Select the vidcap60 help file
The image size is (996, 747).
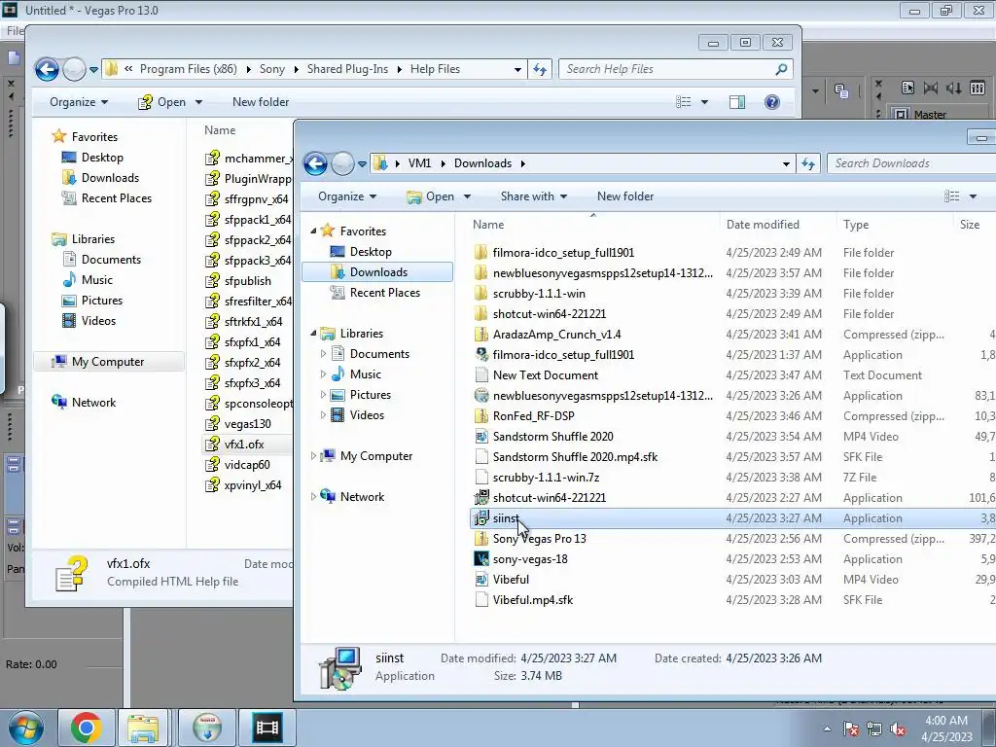pyautogui.click(x=246, y=464)
